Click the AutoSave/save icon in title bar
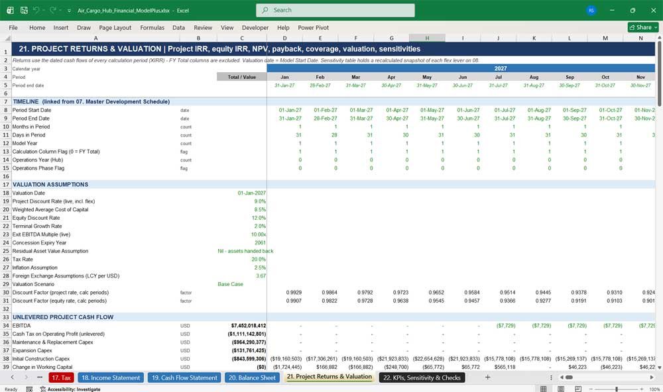This screenshot has height=392, width=663. pos(24,10)
